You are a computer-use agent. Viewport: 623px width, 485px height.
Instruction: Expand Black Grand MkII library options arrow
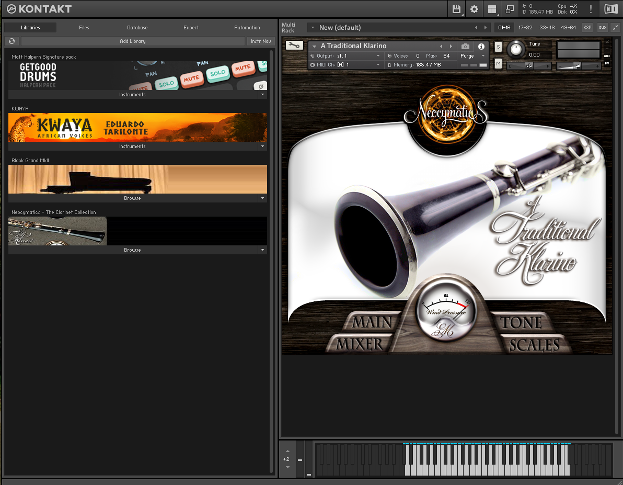262,198
